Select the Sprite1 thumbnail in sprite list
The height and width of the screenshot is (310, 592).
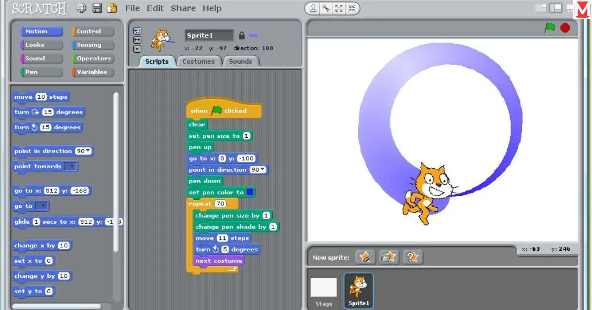tap(359, 291)
